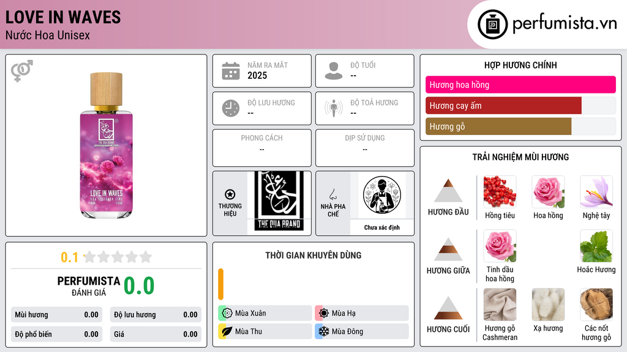Click the Độ Toả Hương label
627x352 pixels.
pos(374,103)
